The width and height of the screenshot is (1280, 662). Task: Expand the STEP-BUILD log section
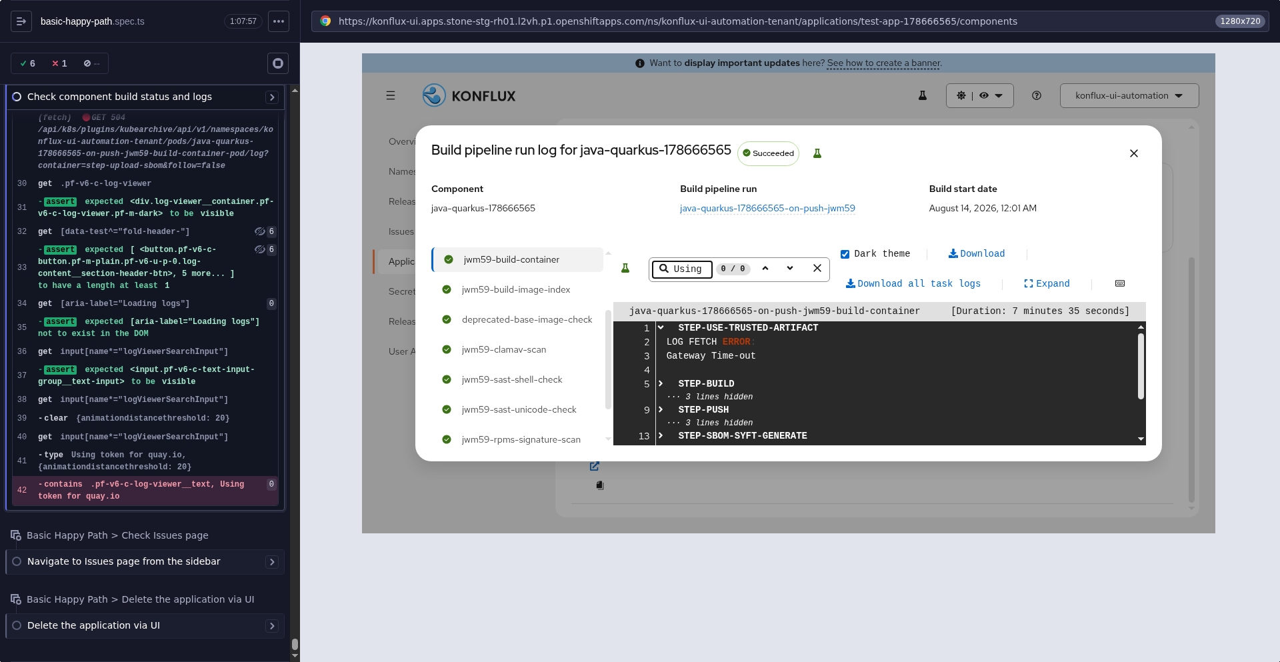tap(661, 383)
